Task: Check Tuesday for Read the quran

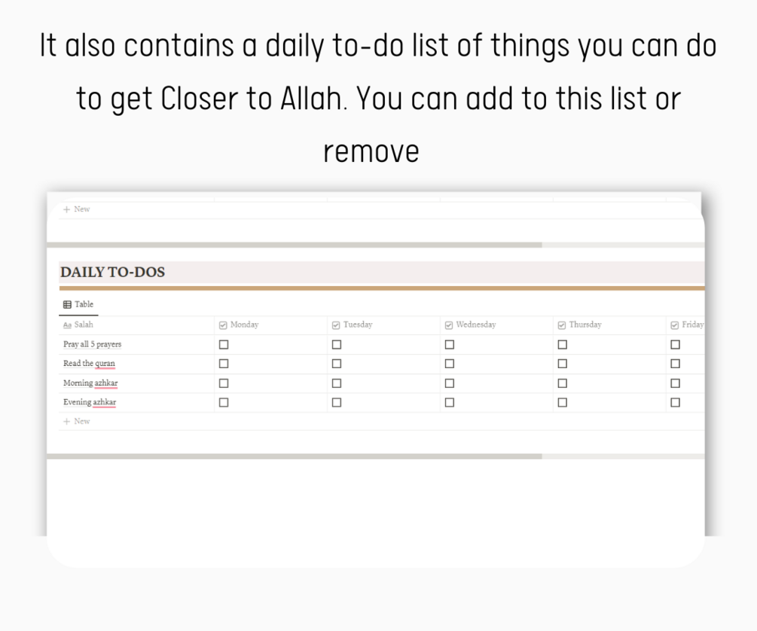Action: (x=337, y=364)
